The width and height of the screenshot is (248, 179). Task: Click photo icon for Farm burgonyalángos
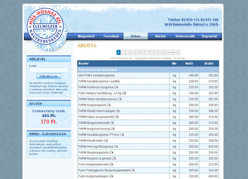click(111, 176)
